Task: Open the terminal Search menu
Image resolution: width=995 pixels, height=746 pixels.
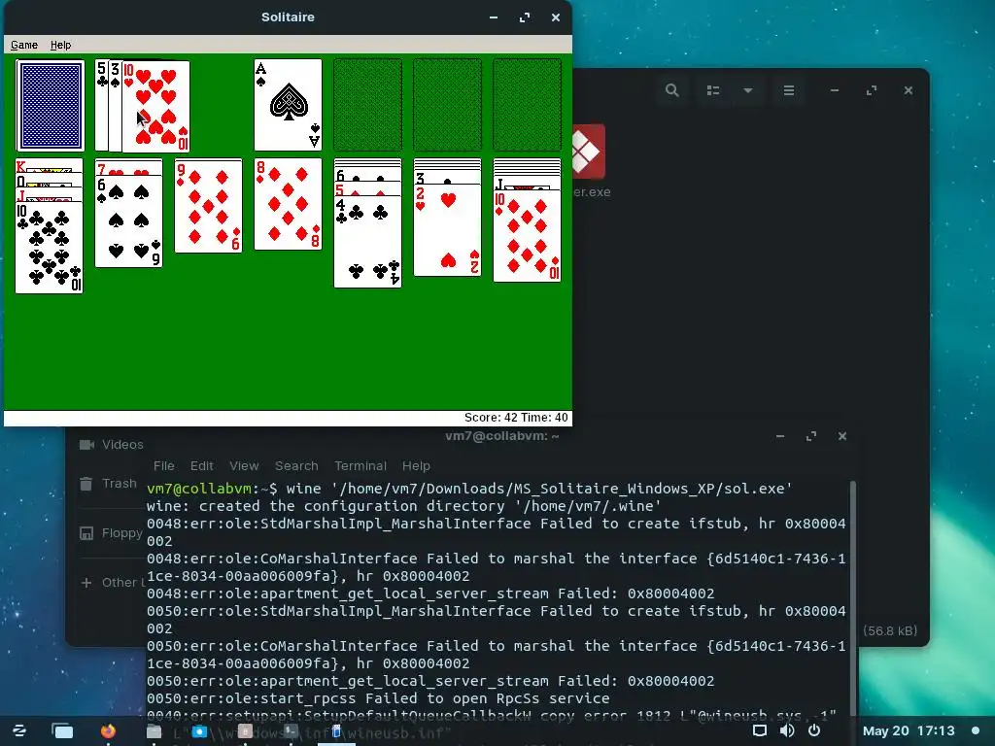Action: pos(296,465)
